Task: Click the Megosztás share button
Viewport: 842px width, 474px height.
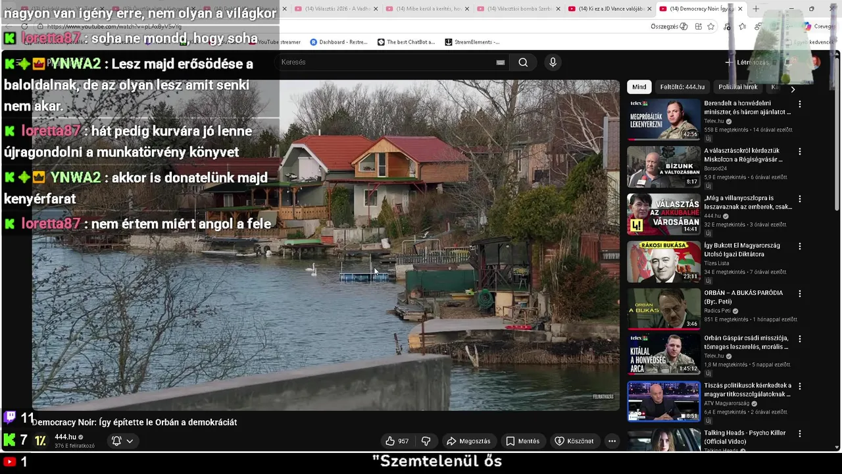Action: click(x=468, y=441)
